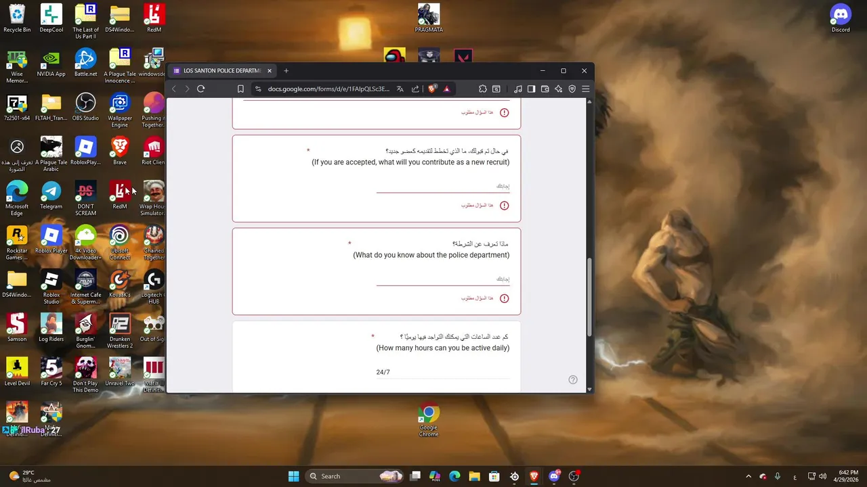Select DON'T SCREAM desktop icon
This screenshot has height=487, width=867.
click(85, 198)
